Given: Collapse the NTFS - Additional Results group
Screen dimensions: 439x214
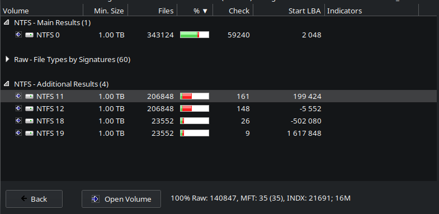Looking at the screenshot, I should click(x=7, y=84).
